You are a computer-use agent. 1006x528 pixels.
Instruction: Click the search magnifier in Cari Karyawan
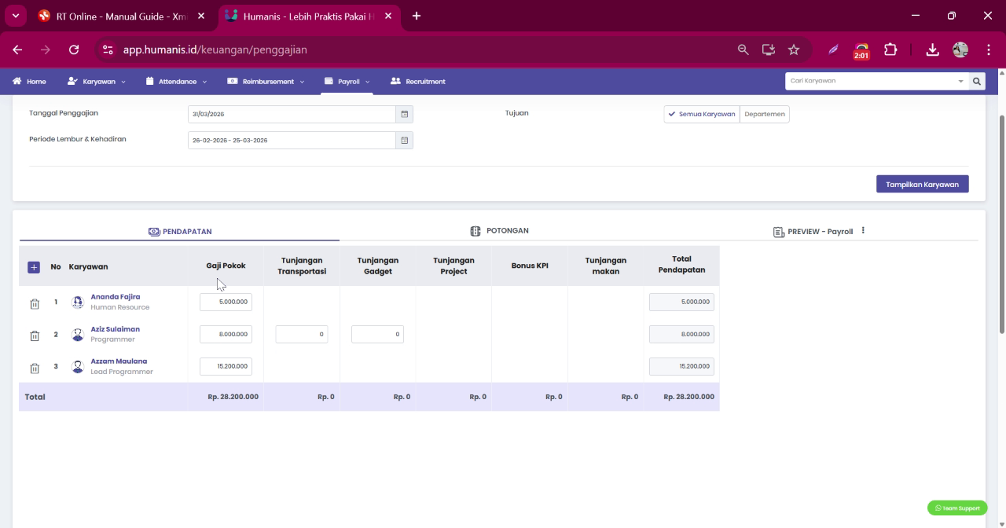[977, 81]
